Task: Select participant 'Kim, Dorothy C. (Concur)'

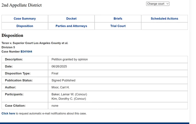Action: point(69,99)
